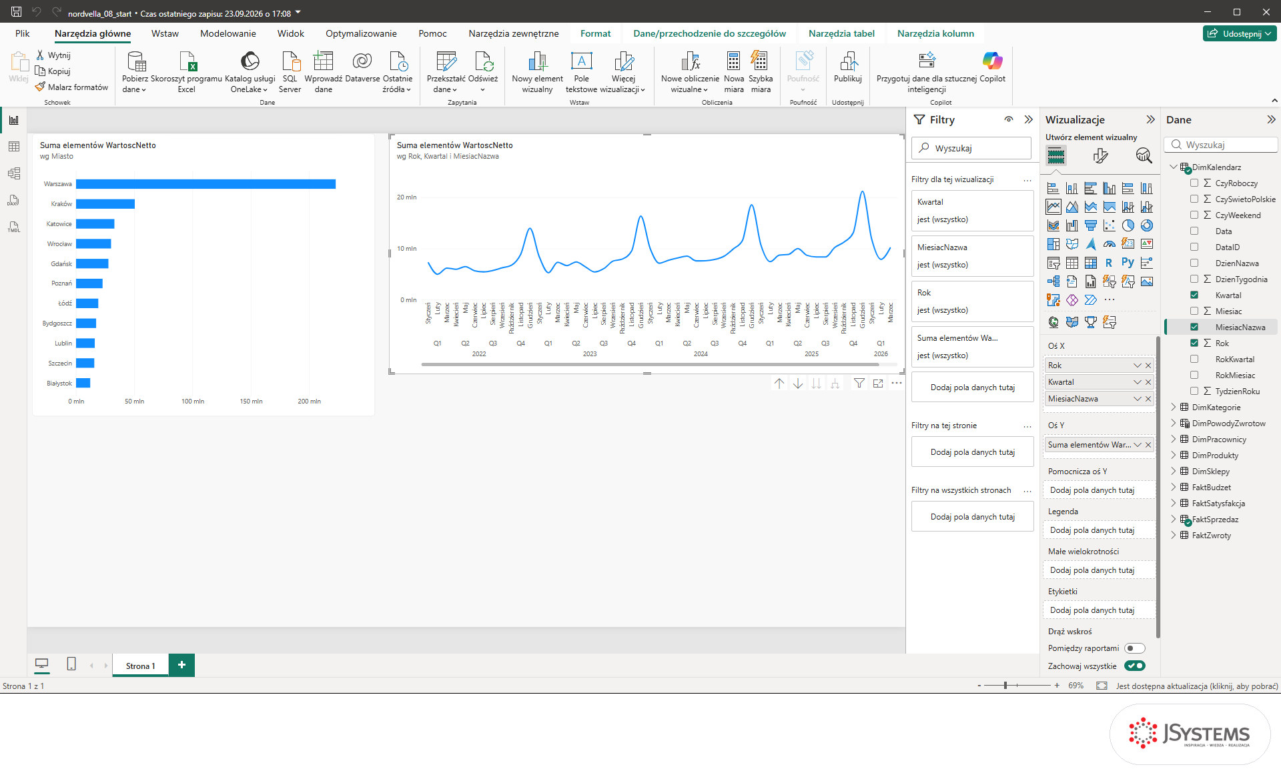
Task: Click focus mode icon on line chart
Action: pyautogui.click(x=878, y=383)
